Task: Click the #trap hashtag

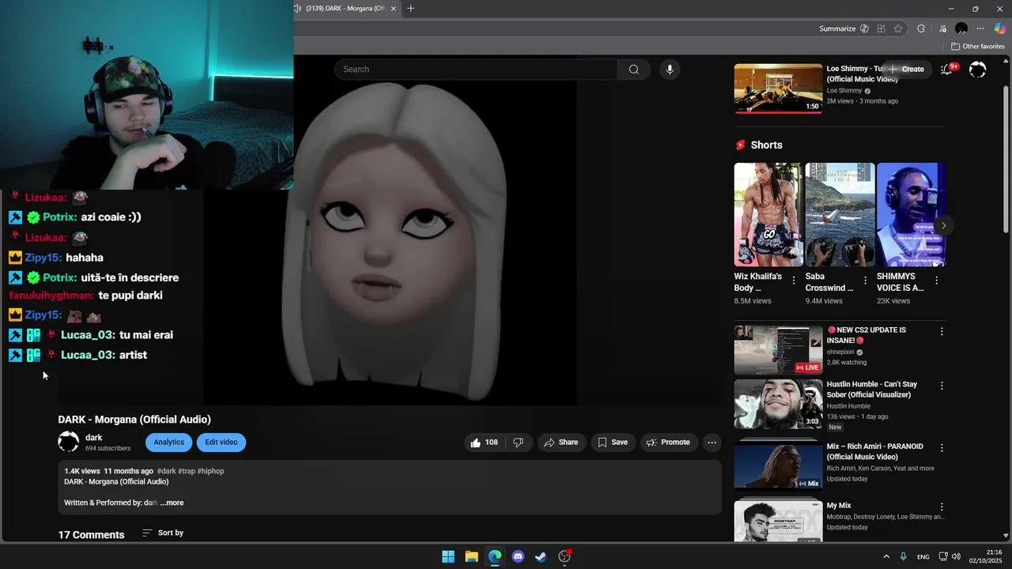Action: tap(187, 471)
